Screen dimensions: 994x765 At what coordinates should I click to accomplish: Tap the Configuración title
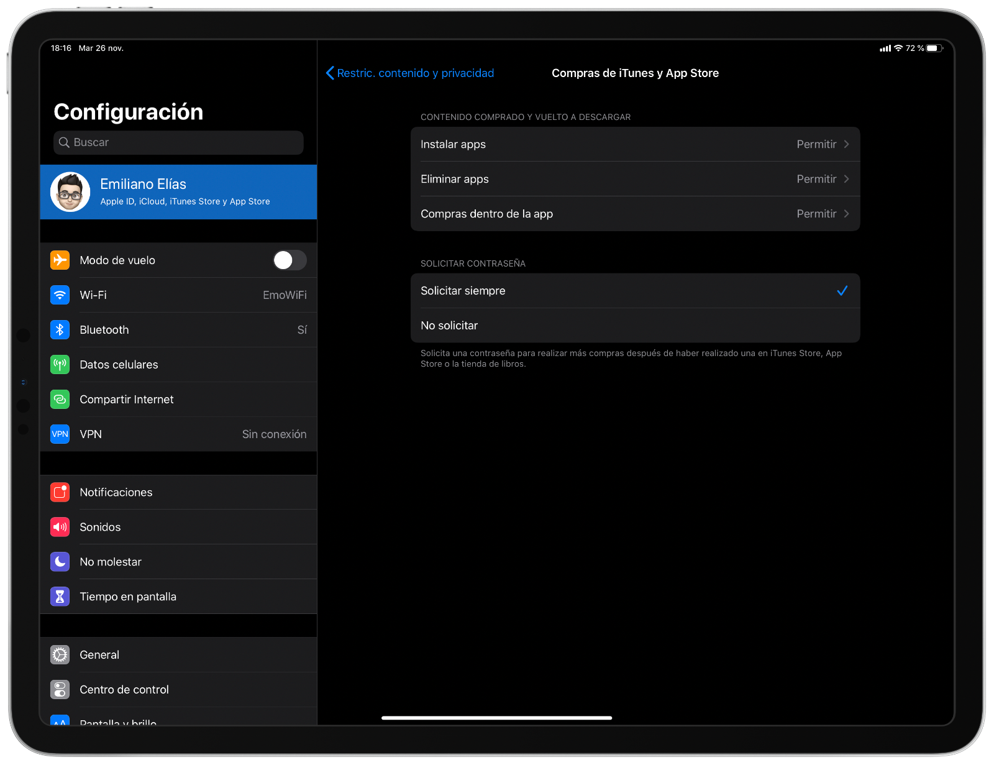click(x=129, y=112)
